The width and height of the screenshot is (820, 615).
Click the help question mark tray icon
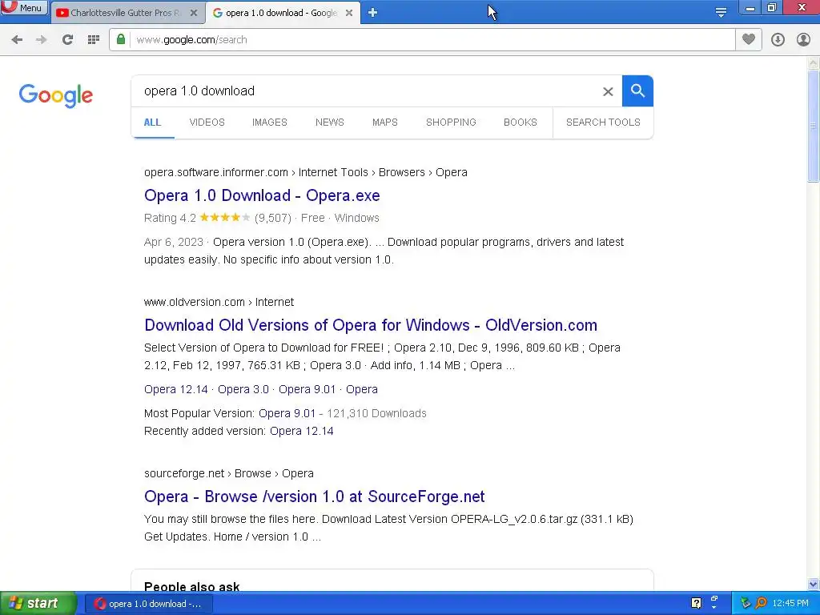696,604
